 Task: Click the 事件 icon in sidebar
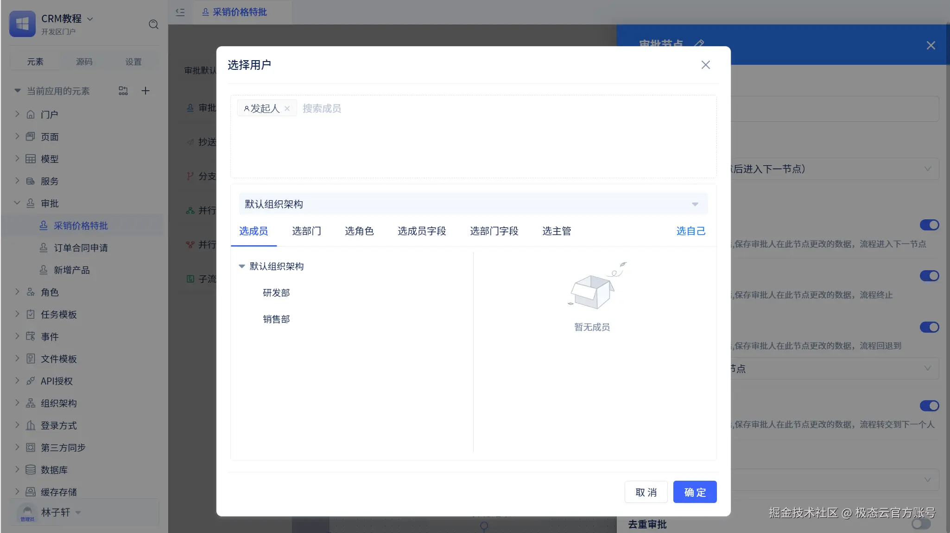[x=30, y=336]
